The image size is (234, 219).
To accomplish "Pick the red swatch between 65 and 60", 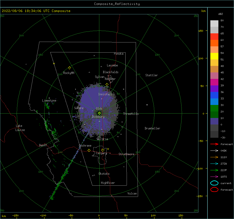I will pos(214,37).
